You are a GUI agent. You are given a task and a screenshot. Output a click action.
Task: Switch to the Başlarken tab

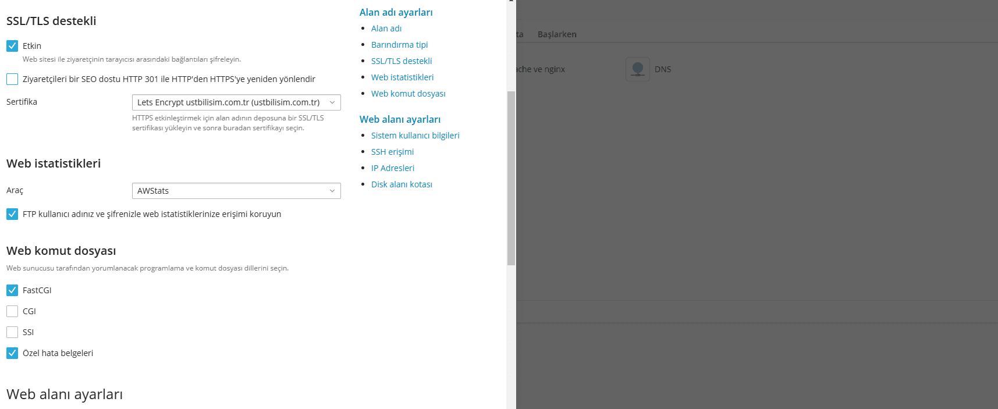(557, 34)
